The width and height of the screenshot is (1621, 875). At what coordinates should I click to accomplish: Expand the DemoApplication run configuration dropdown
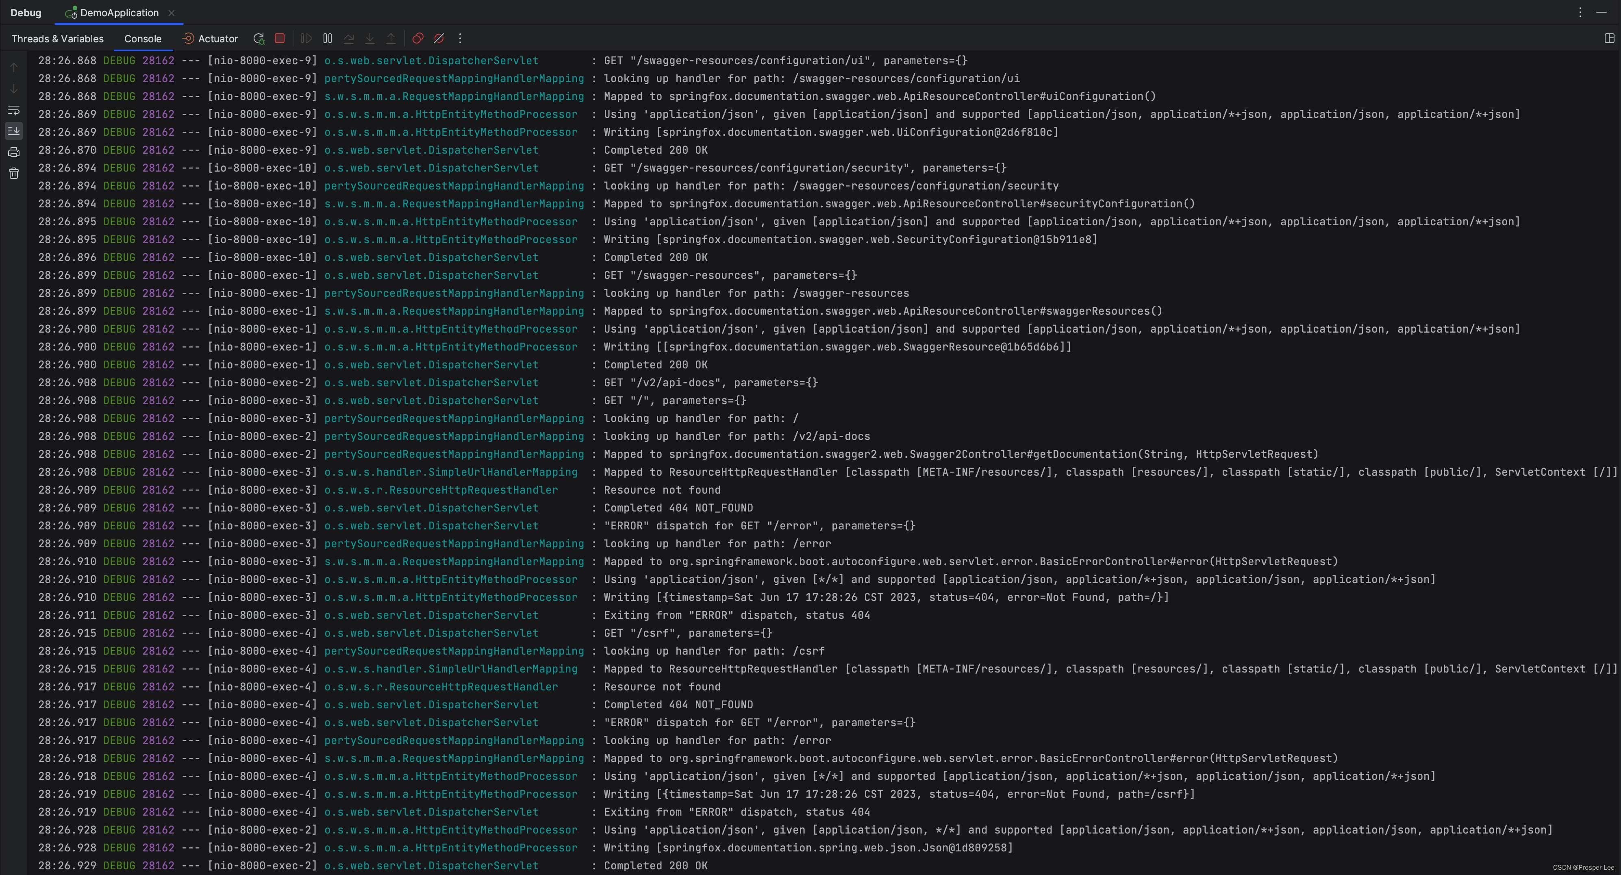click(x=118, y=12)
